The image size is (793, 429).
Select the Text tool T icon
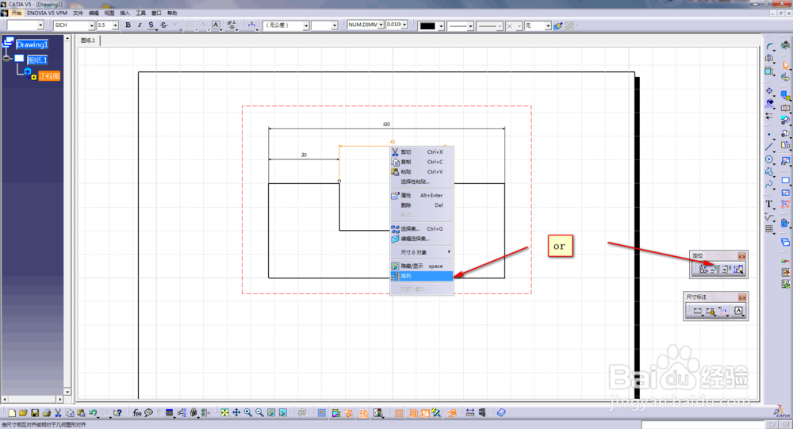[x=769, y=204]
